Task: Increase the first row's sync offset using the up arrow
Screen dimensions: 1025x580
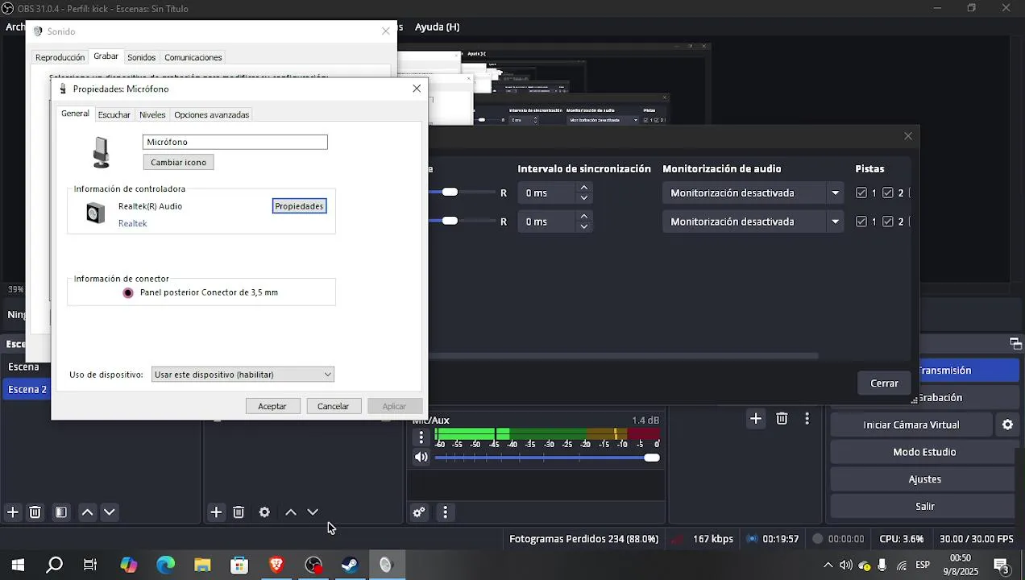Action: 584,188
